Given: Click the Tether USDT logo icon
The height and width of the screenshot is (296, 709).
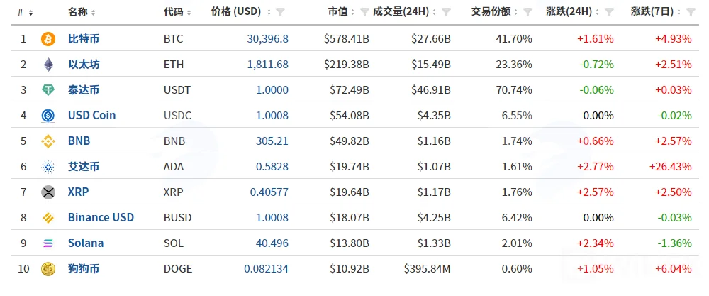Looking at the screenshot, I should pyautogui.click(x=48, y=90).
